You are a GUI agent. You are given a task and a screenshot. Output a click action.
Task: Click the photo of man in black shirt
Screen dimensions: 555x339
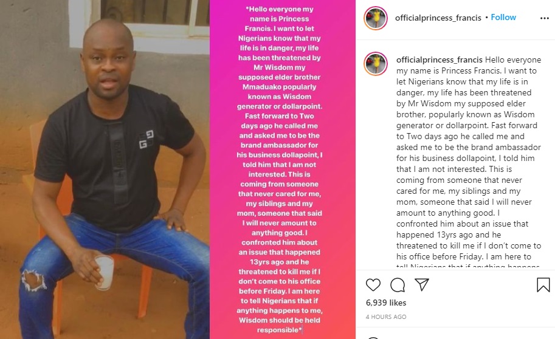(105, 169)
